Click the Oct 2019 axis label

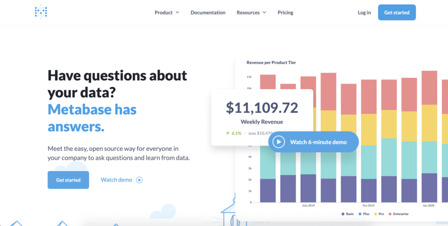tap(369, 205)
